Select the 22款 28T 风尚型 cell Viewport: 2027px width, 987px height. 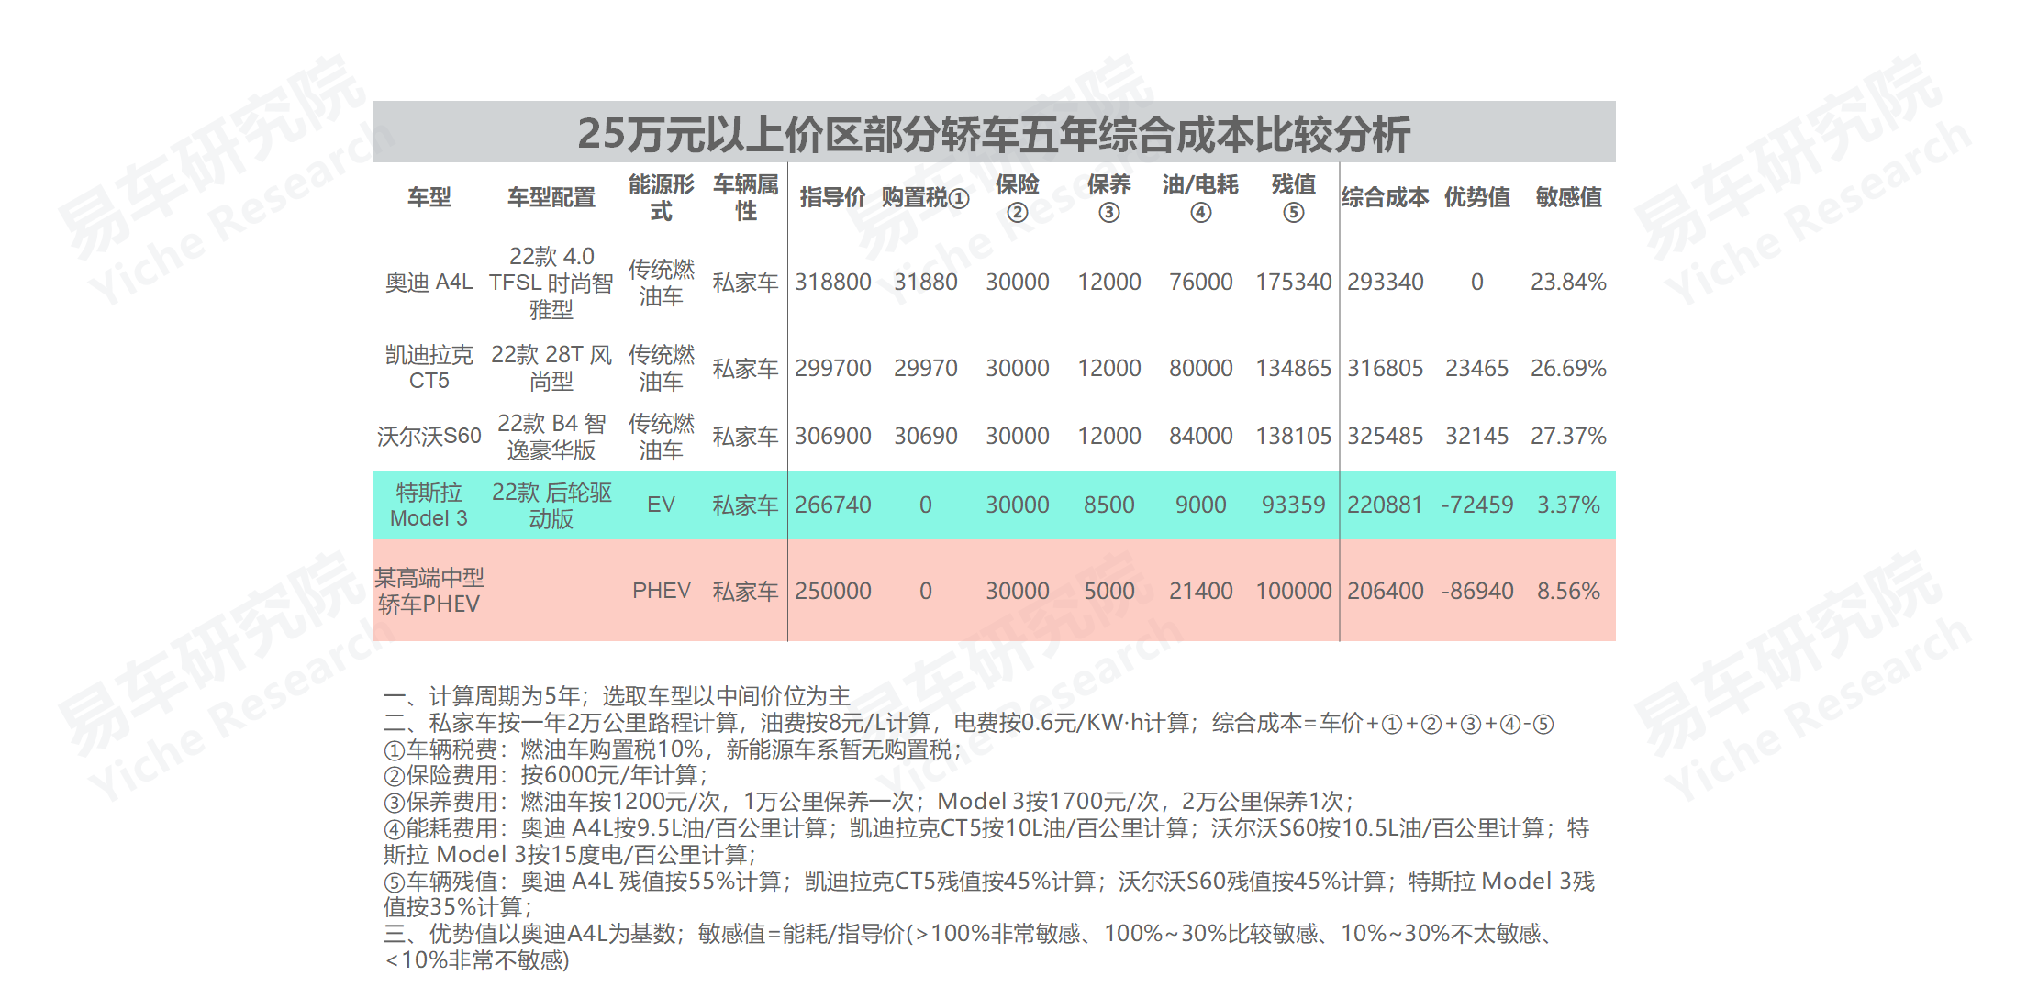coord(551,368)
